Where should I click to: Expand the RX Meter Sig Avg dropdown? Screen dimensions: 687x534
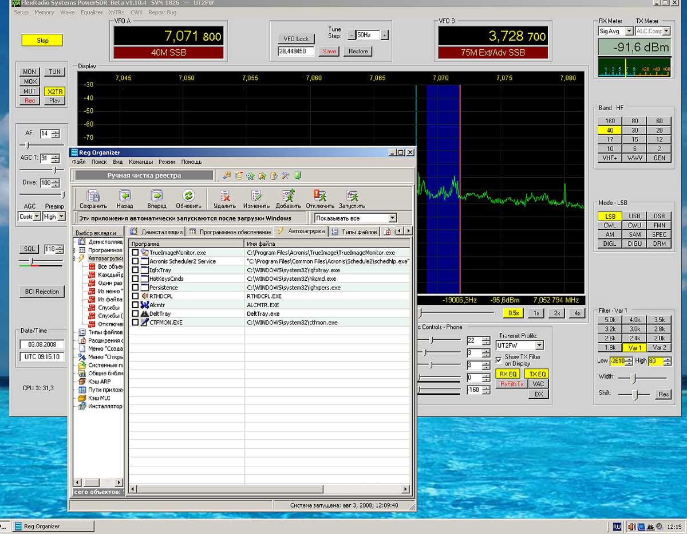click(629, 32)
